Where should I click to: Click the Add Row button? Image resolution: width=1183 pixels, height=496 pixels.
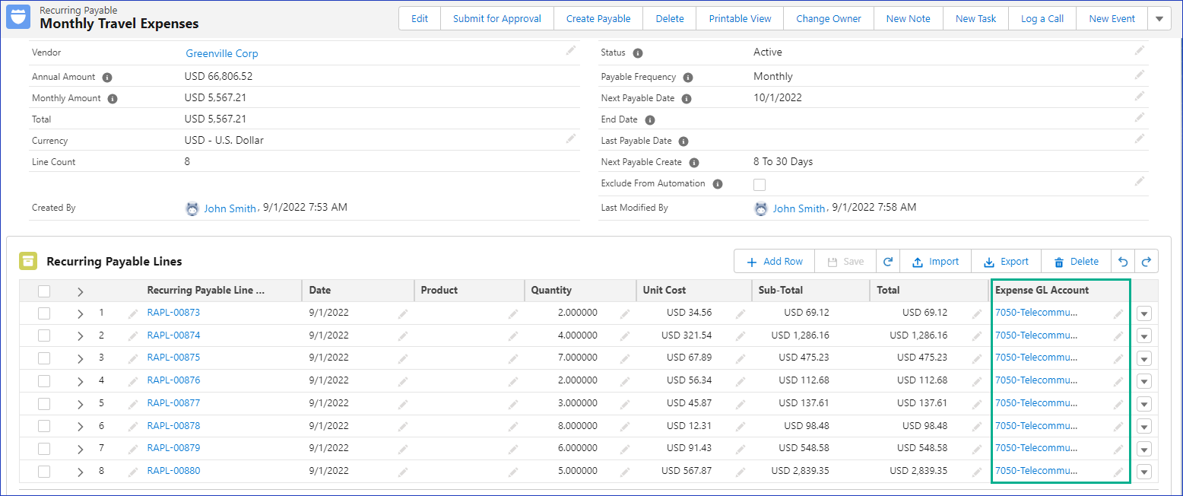(x=774, y=262)
